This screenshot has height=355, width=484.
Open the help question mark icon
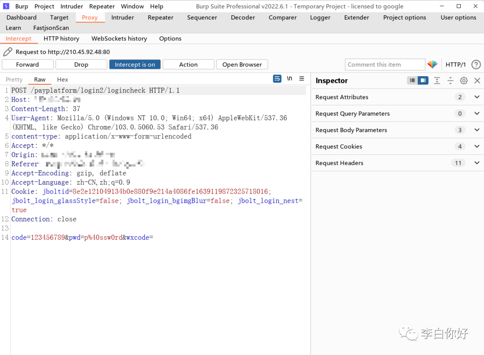click(x=476, y=65)
